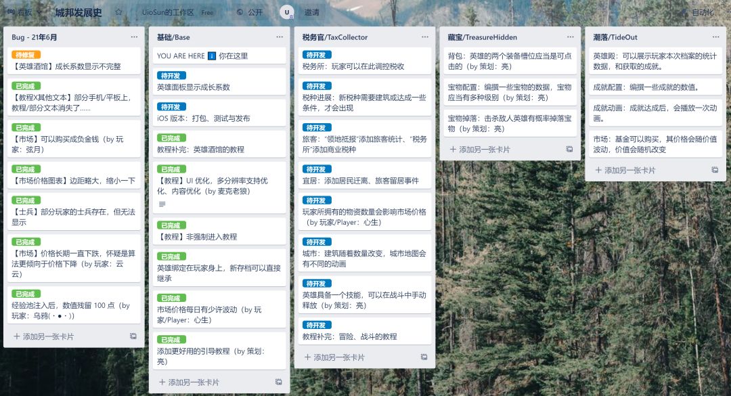Open card 英雄具备一个技能
The image size is (731, 396).
tap(365, 294)
